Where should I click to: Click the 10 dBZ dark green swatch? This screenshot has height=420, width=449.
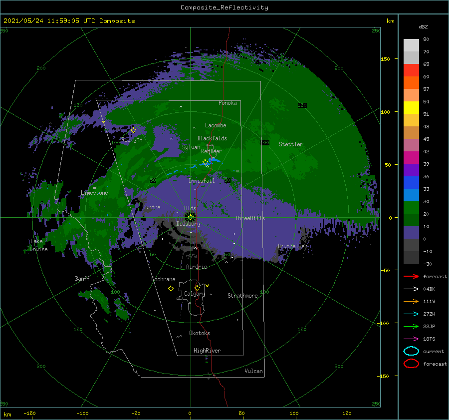411,220
